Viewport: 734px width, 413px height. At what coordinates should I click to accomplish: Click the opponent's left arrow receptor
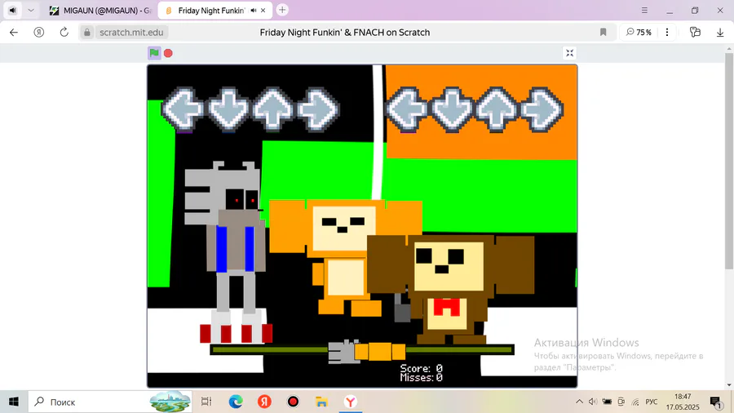(x=182, y=109)
